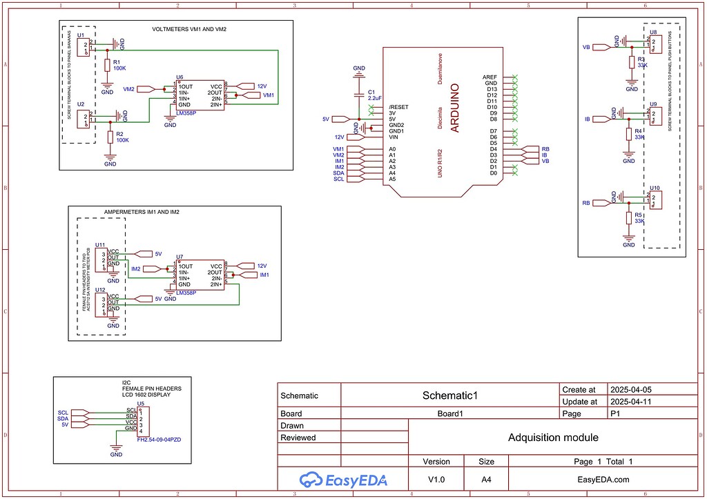This screenshot has height=499, width=707.
Task: Click the 'Schematic1' title block field
Action: pos(450,395)
